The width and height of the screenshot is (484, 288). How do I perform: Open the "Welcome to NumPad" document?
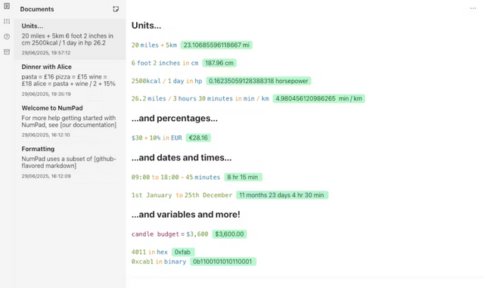point(70,121)
